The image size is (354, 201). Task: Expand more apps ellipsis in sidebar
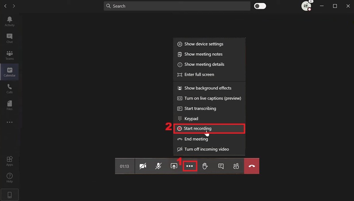click(x=9, y=122)
